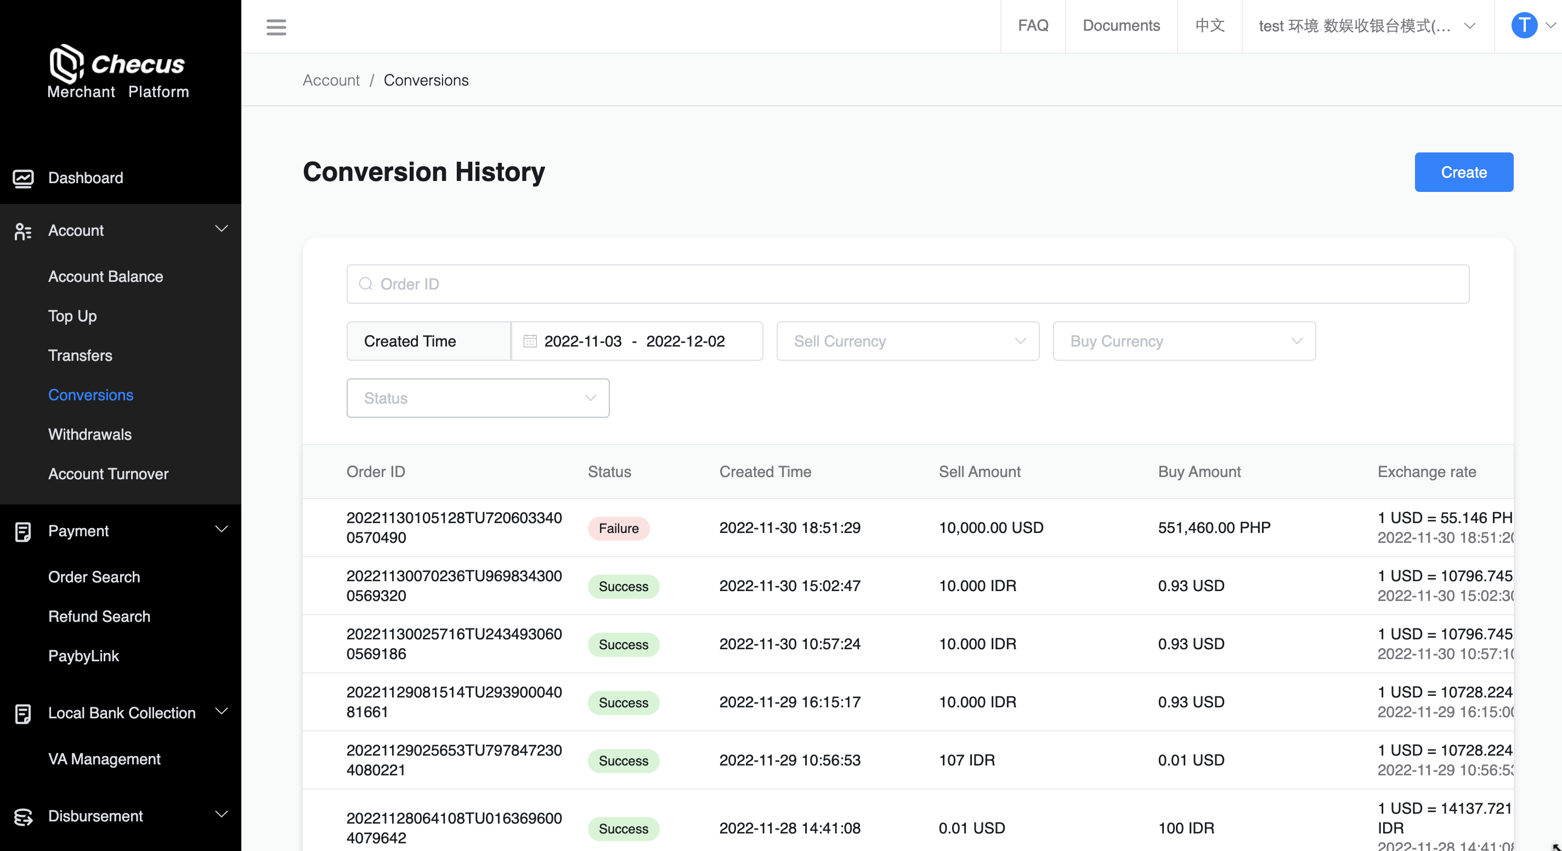The image size is (1562, 851).
Task: Click the blue T user avatar
Action: click(1523, 26)
